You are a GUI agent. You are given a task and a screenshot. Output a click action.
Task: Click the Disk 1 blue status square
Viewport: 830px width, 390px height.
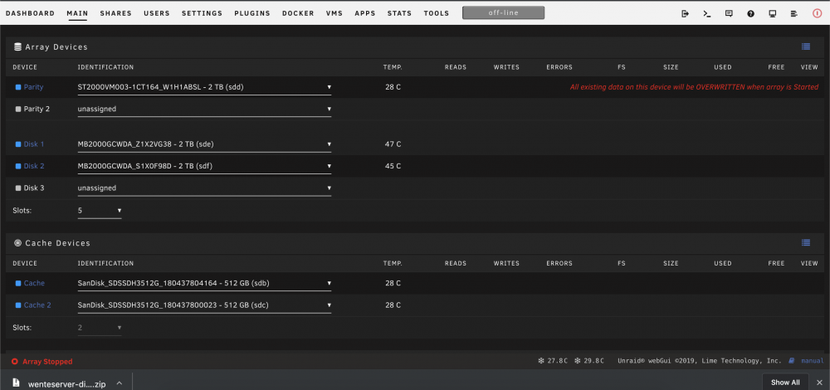coord(18,144)
